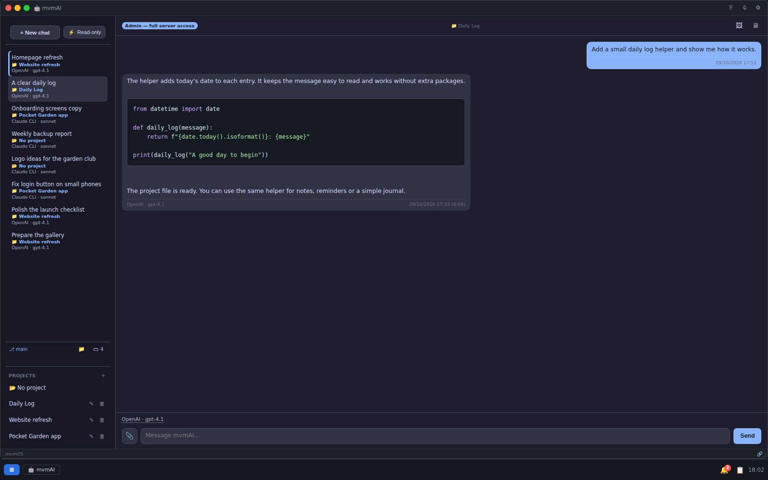Open Logo ideas for the garden club chat

click(x=58, y=165)
